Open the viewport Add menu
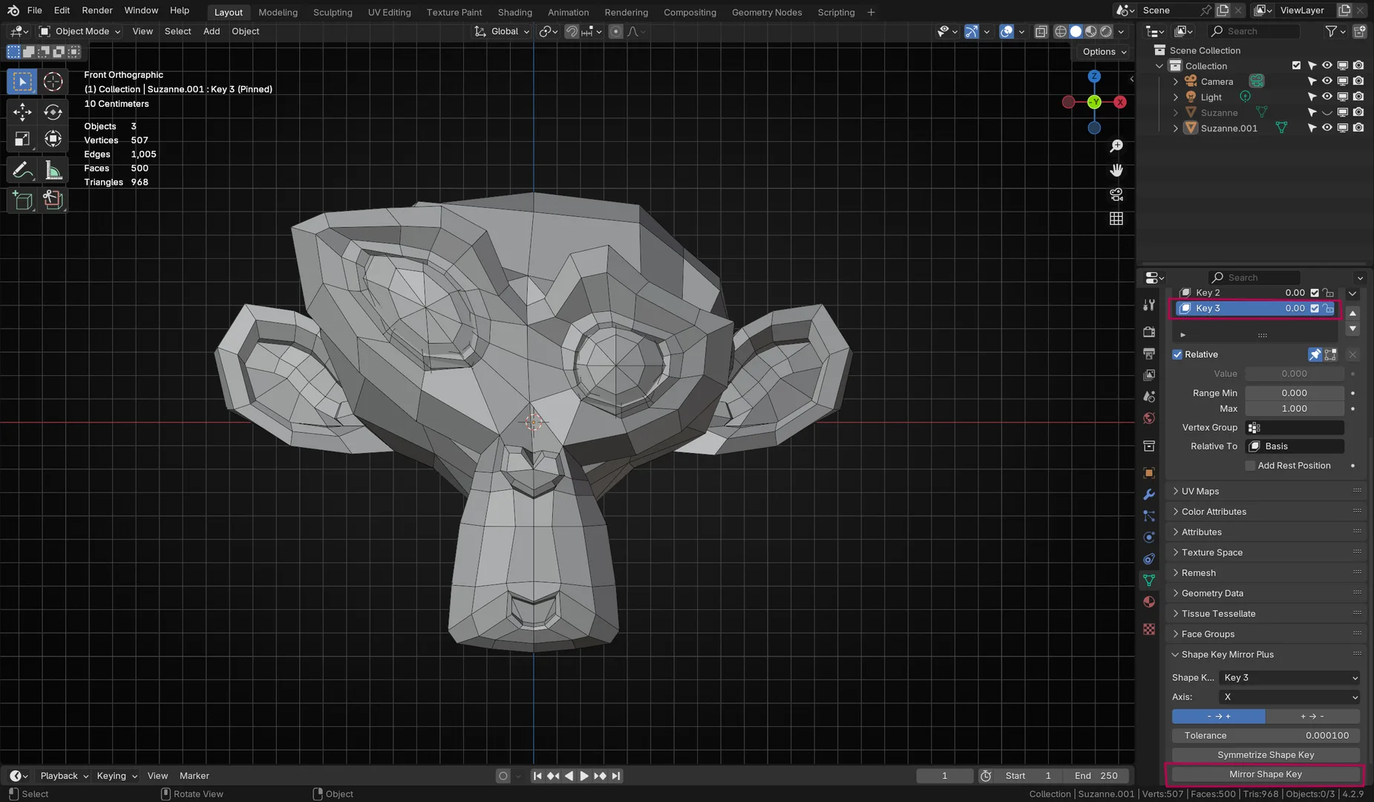This screenshot has height=802, width=1374. [212, 31]
